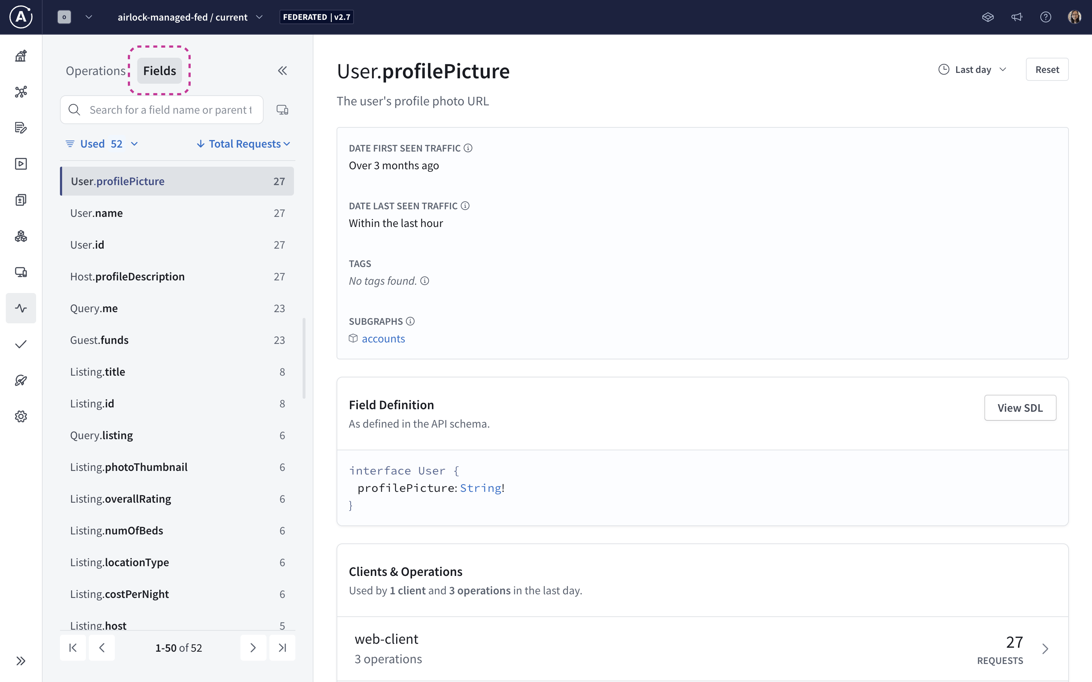Open the announcements megaphone icon in top bar
Image resolution: width=1092 pixels, height=682 pixels.
[1017, 17]
